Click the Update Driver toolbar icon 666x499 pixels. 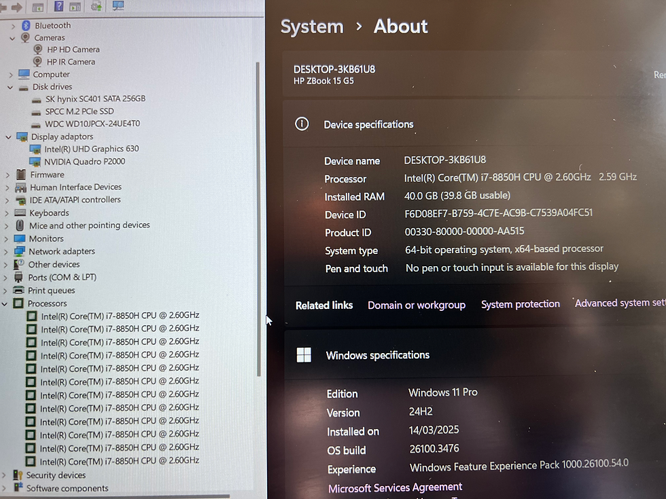[97, 6]
